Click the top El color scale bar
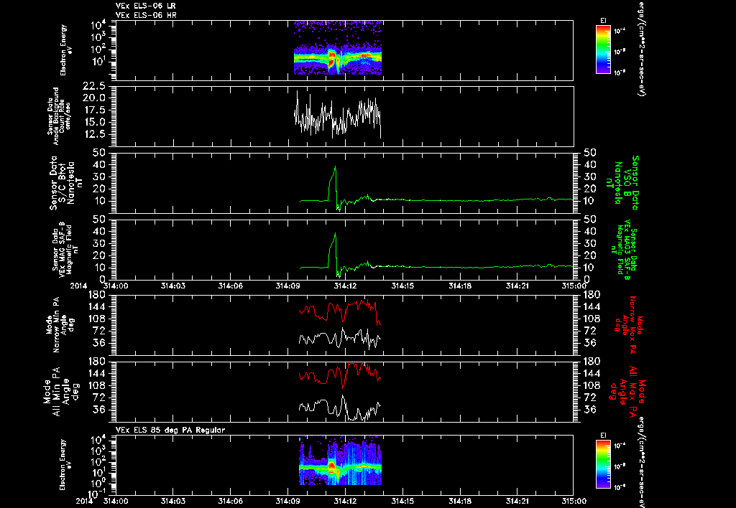The image size is (736, 508). point(603,50)
